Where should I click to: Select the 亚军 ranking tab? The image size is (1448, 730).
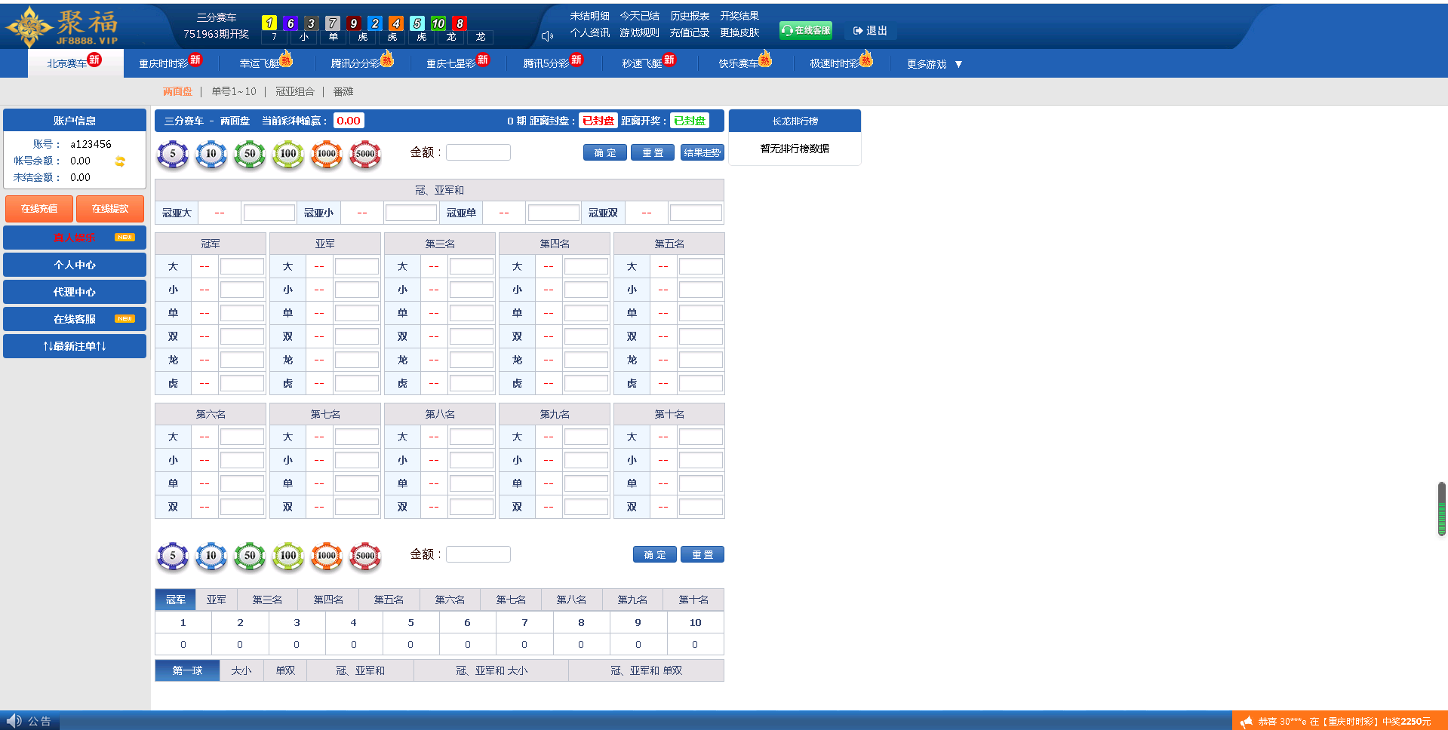217,600
